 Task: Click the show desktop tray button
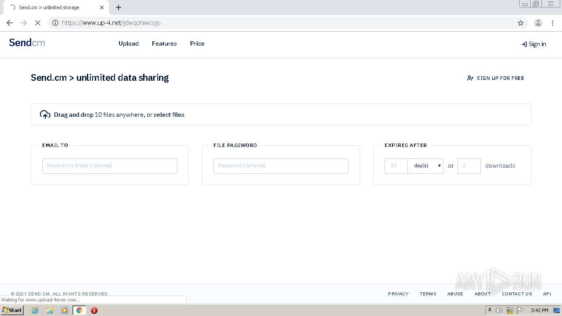click(x=557, y=310)
